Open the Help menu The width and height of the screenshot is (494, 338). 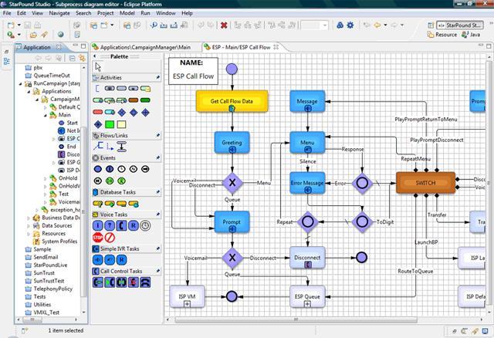187,13
